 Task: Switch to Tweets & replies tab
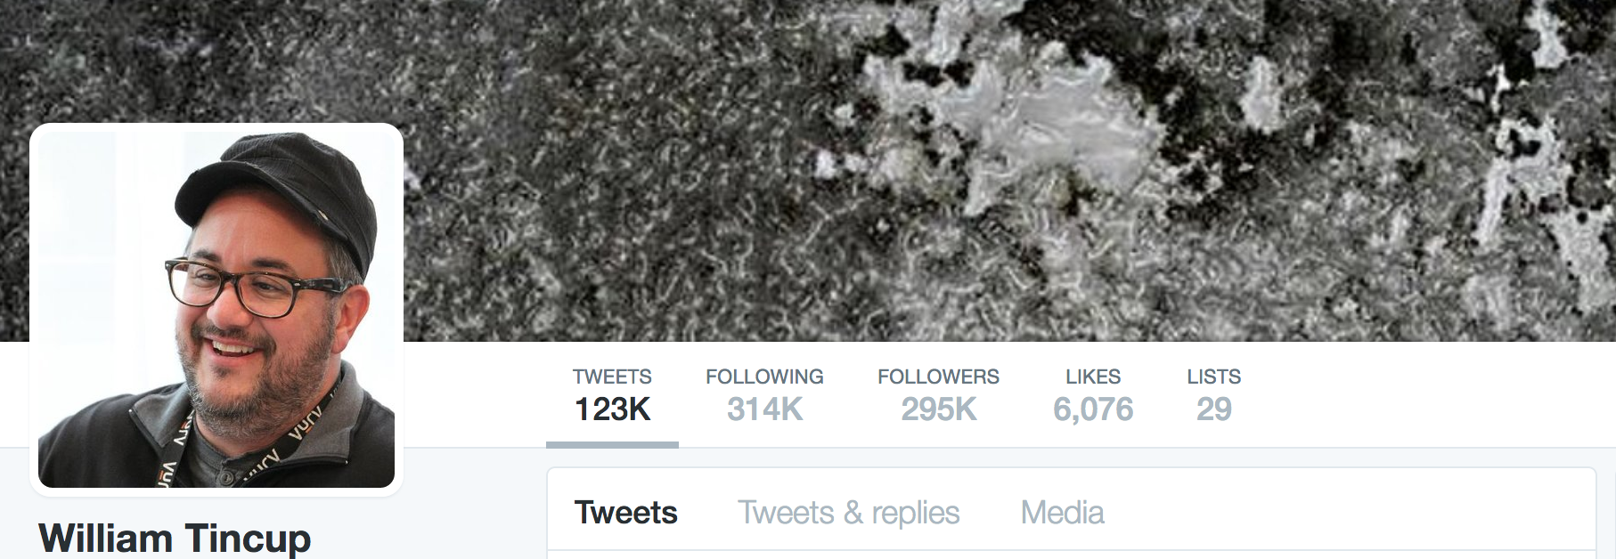pyautogui.click(x=848, y=513)
